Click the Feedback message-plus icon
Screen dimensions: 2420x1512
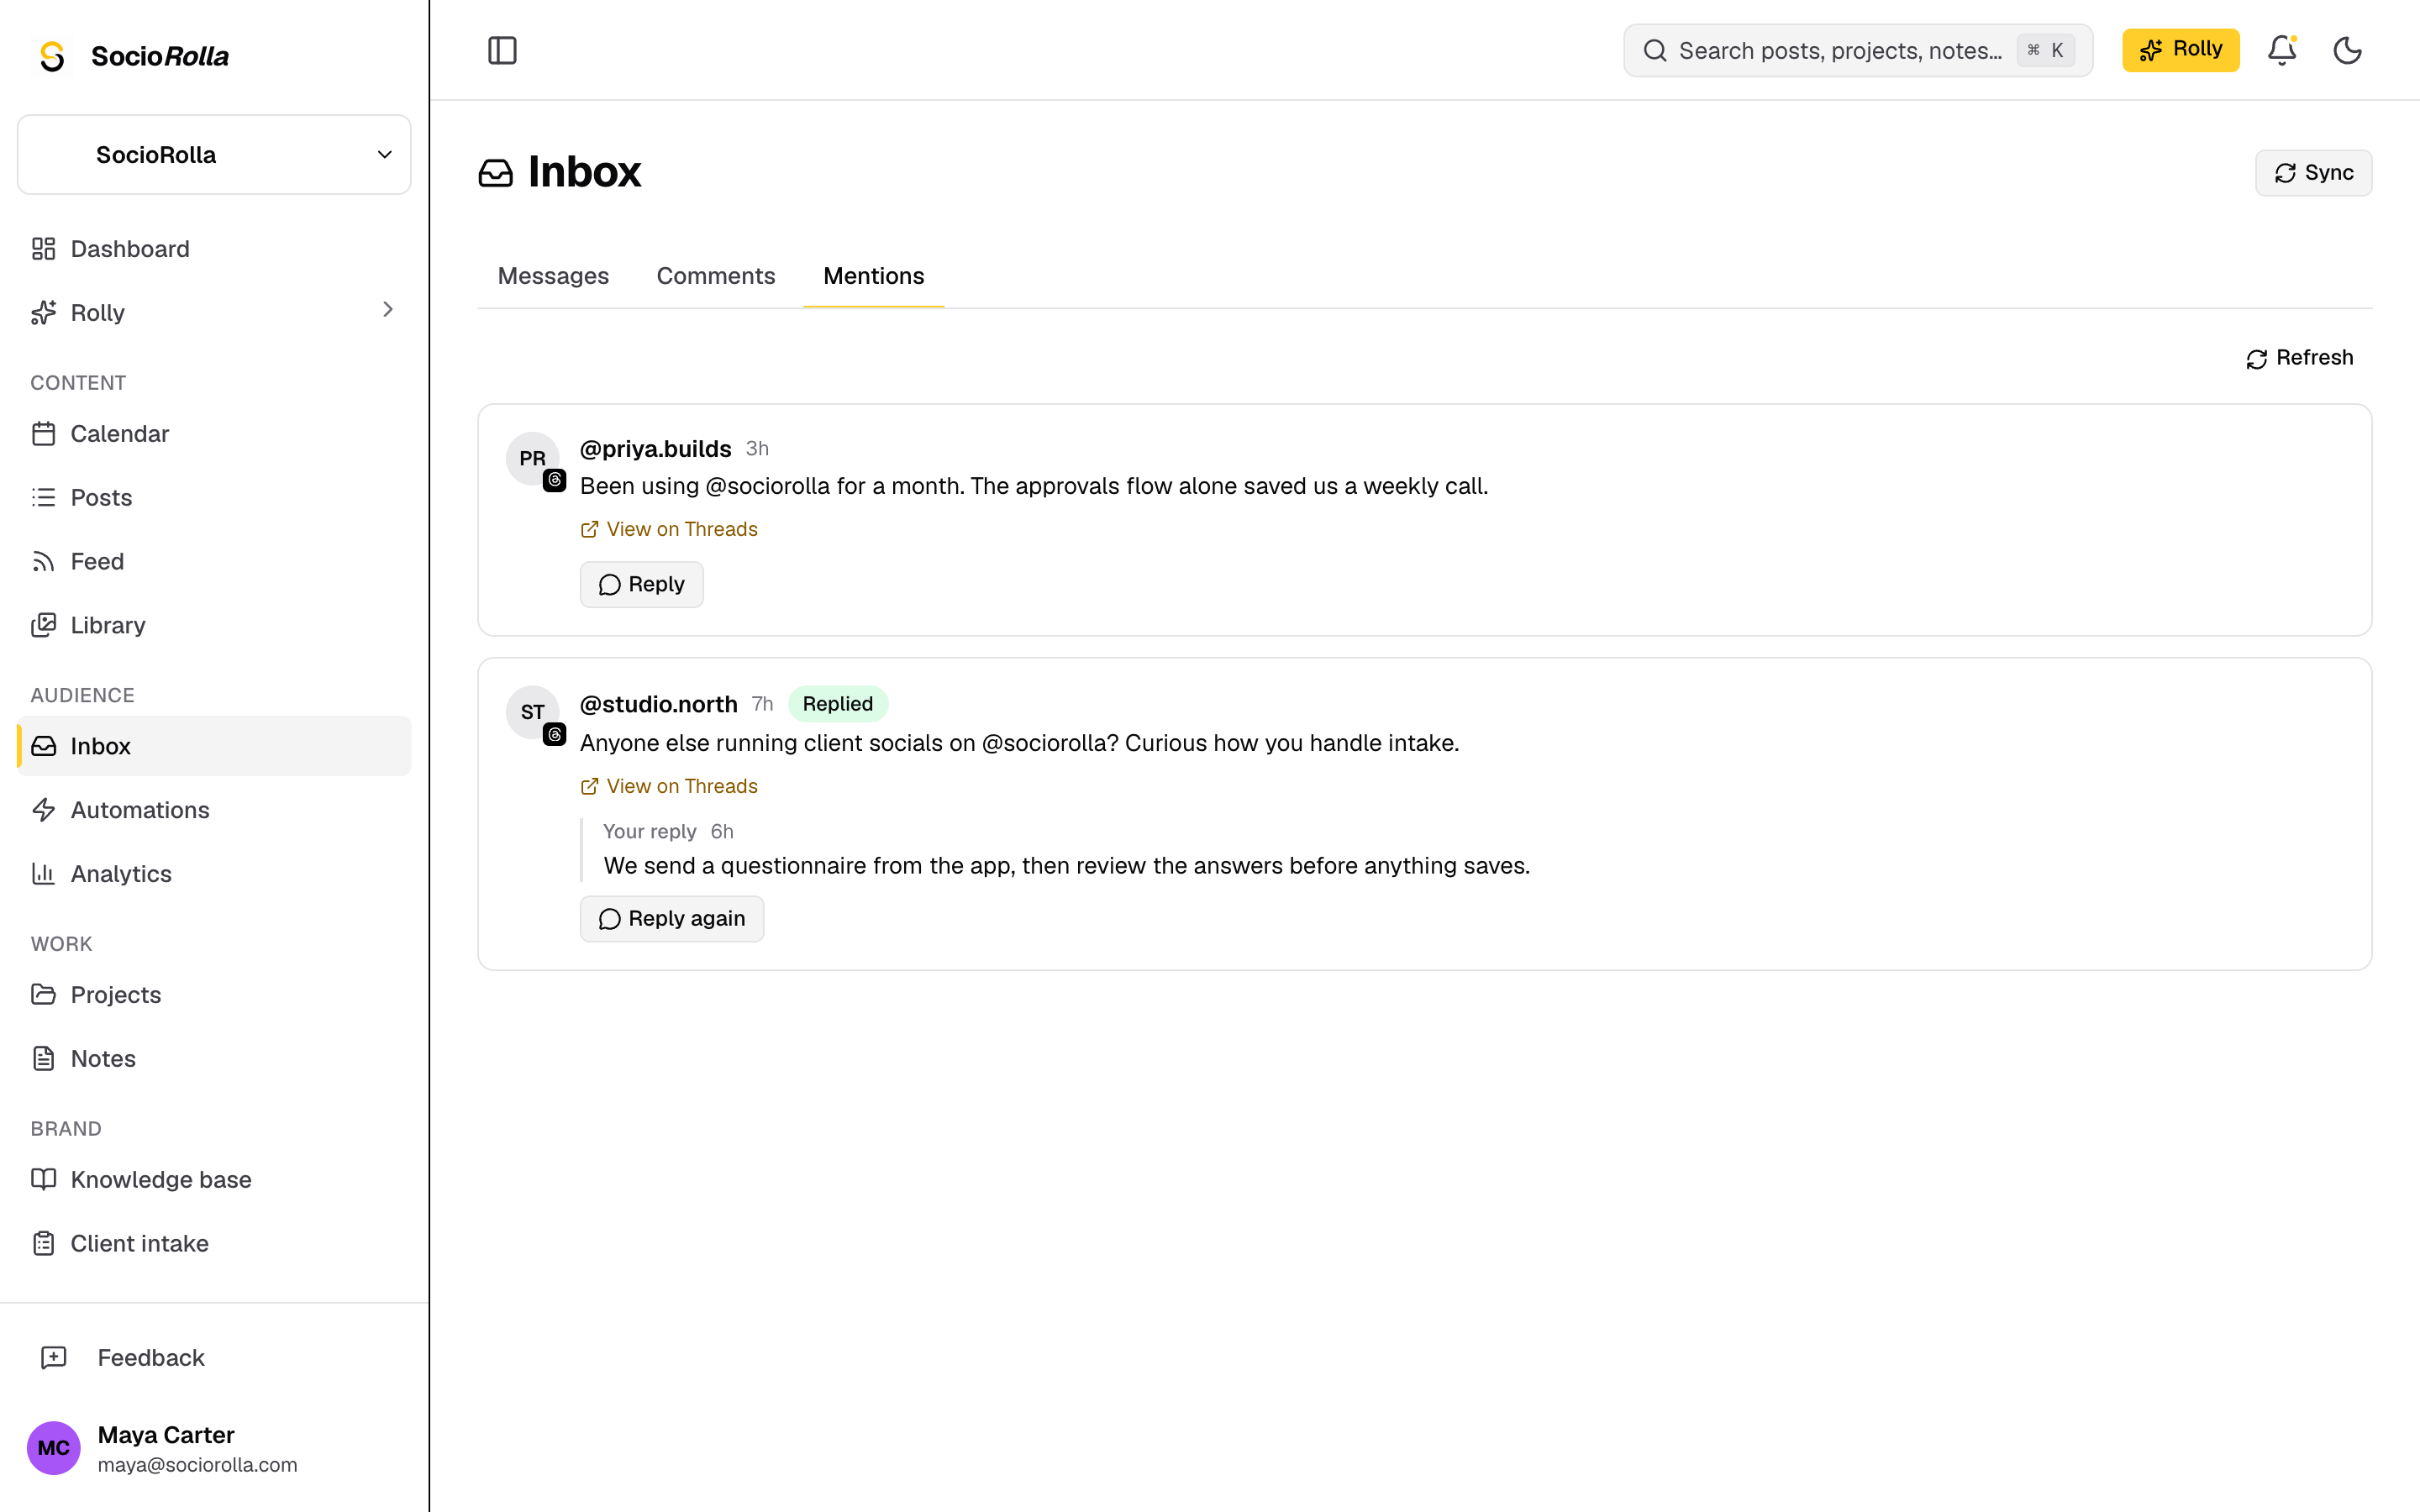coord(53,1357)
